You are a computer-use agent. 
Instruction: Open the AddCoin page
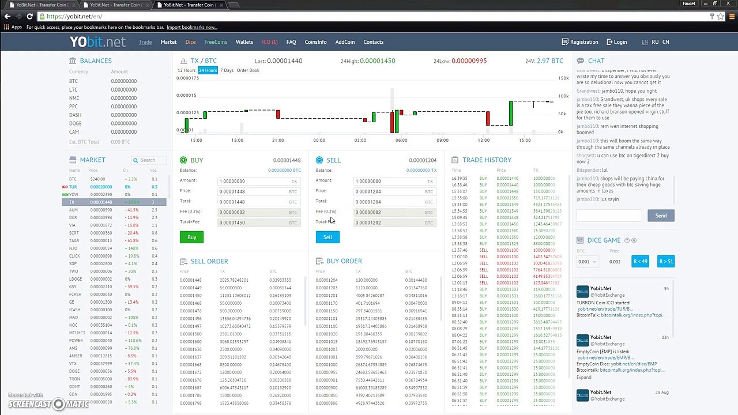point(345,41)
